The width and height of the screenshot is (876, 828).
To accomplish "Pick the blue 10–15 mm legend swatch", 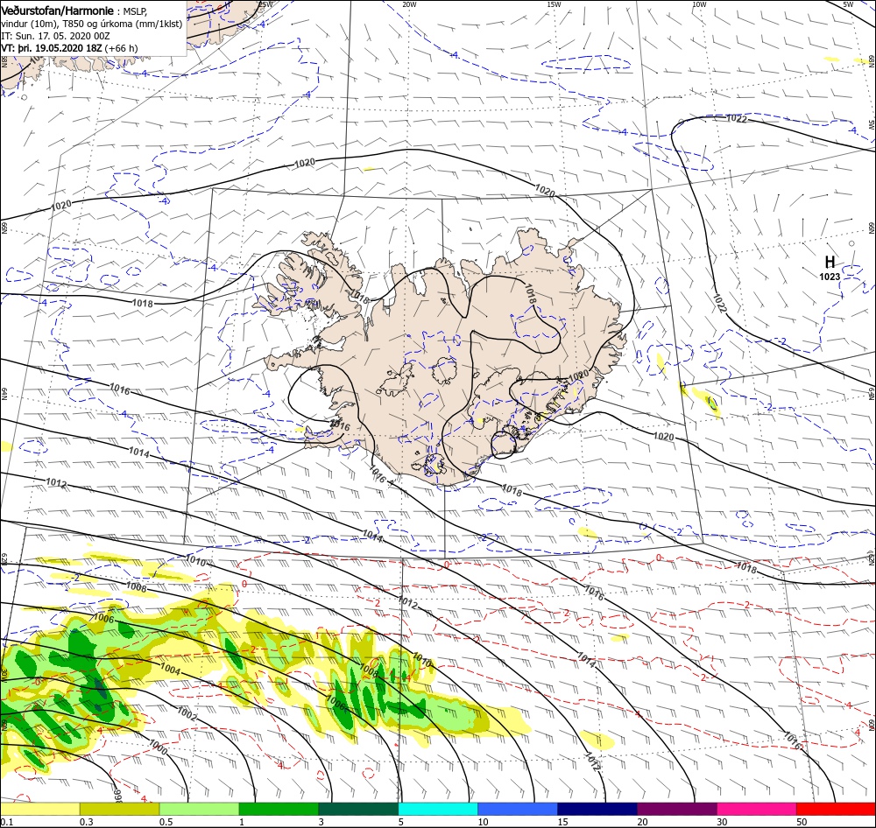I will 518,809.
